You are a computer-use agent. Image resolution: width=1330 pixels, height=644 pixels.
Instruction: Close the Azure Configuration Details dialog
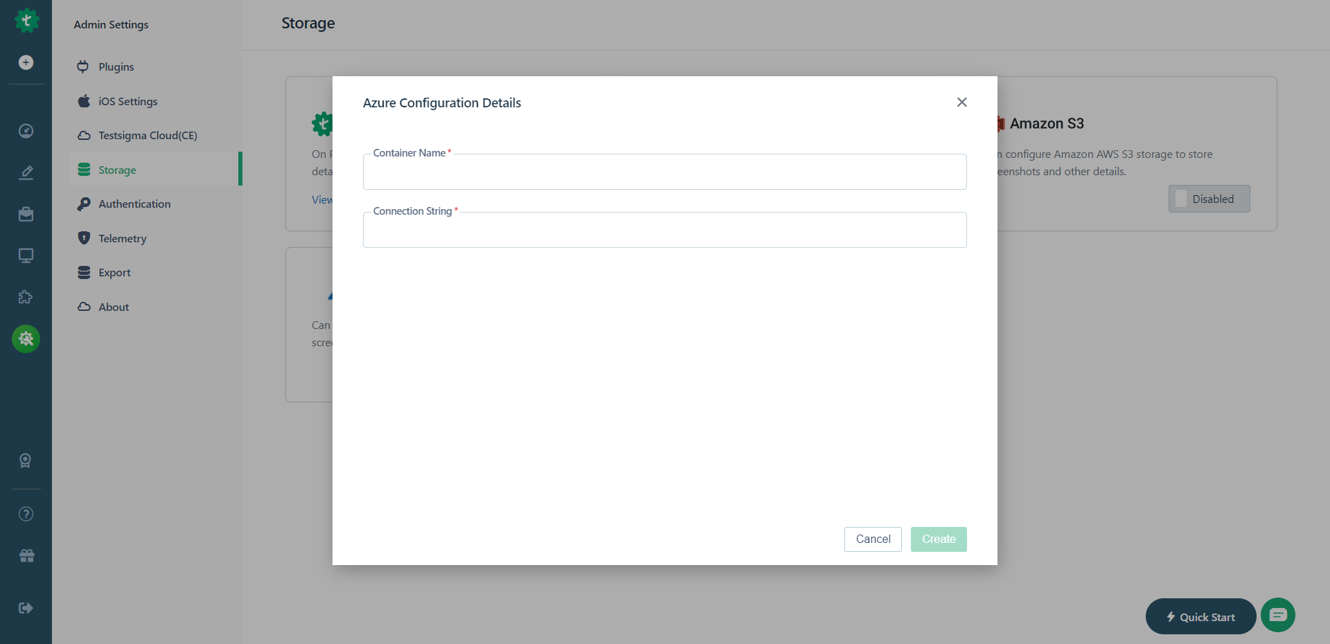961,102
